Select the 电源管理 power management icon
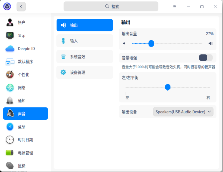The width and height of the screenshot is (223, 172). (10, 153)
